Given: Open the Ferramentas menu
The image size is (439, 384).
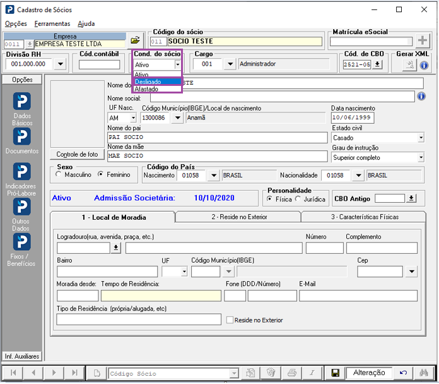Looking at the screenshot, I should [x=52, y=24].
